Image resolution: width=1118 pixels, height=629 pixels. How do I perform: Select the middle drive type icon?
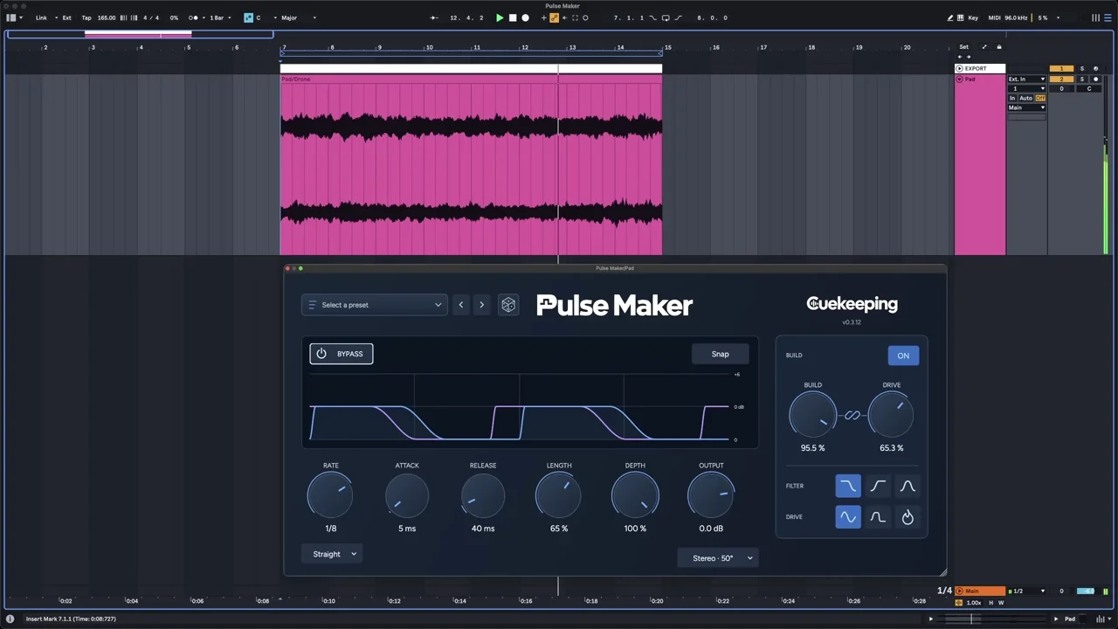[878, 517]
